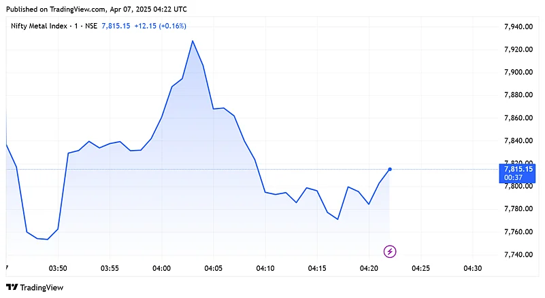Image resolution: width=545 pixels, height=298 pixels.
Task: Click the 7,940.00 price axis label
Action: [x=517, y=26]
